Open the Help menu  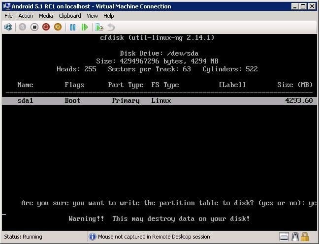108,16
